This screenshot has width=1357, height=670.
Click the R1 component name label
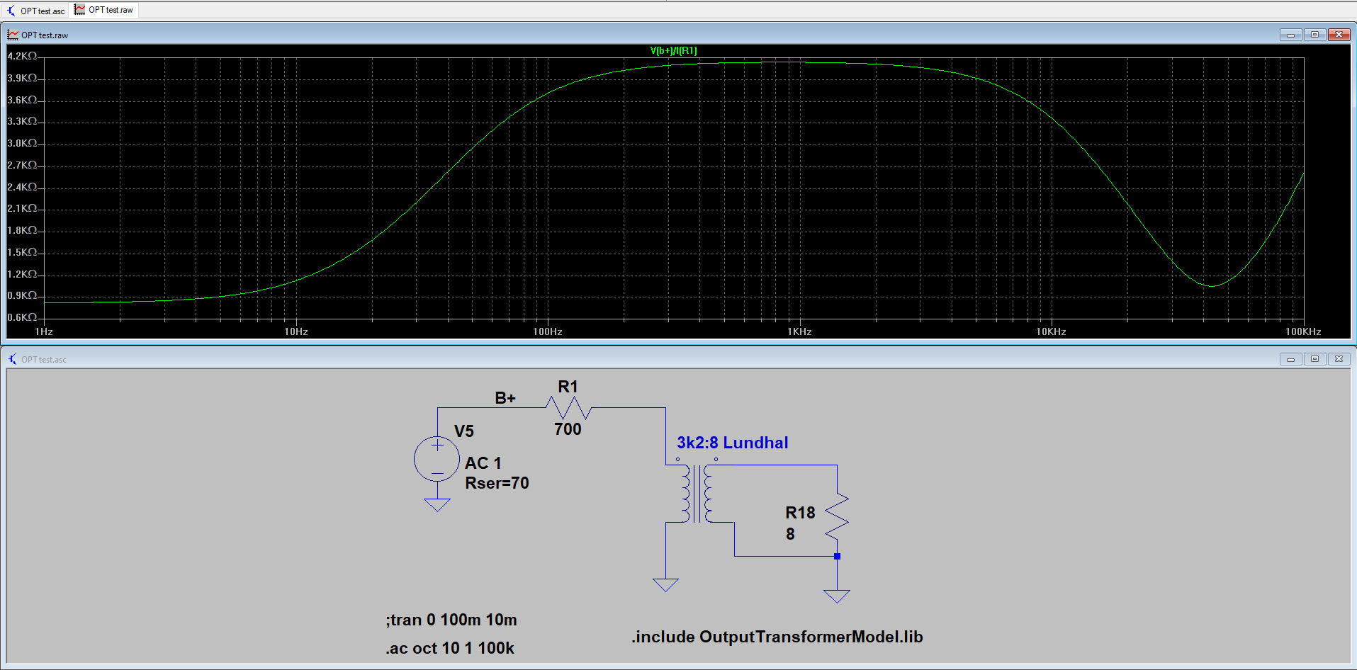568,387
